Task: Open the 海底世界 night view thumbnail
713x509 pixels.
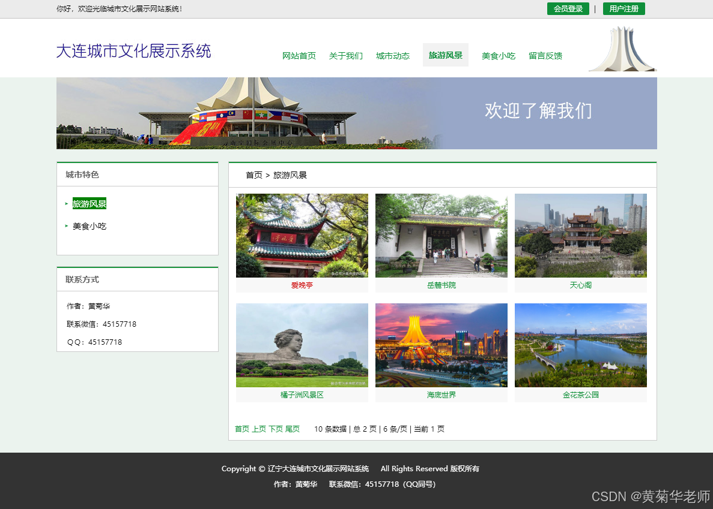Action: click(x=441, y=345)
